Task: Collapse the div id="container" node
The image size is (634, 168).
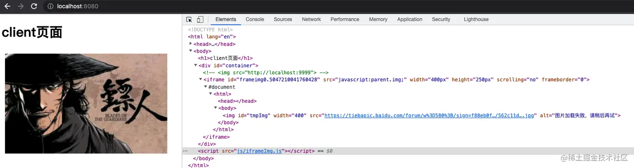Action: pyautogui.click(x=195, y=65)
